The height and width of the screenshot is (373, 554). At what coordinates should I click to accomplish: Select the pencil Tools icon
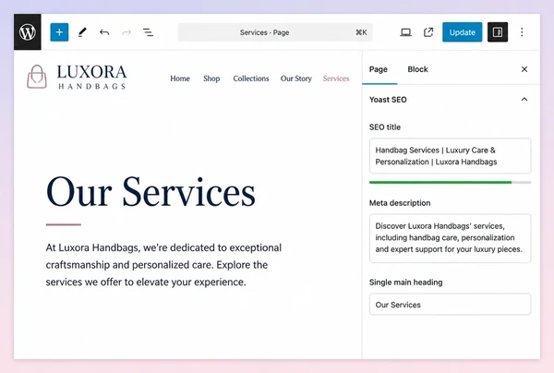click(x=82, y=32)
